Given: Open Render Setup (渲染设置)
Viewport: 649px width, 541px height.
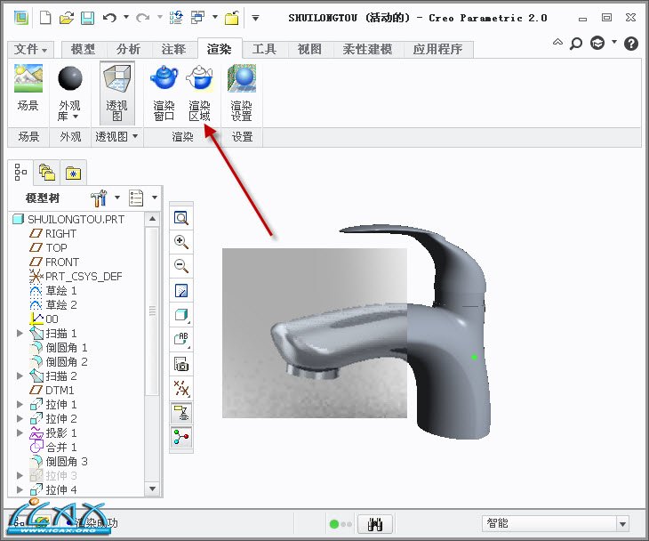Looking at the screenshot, I should point(241,93).
